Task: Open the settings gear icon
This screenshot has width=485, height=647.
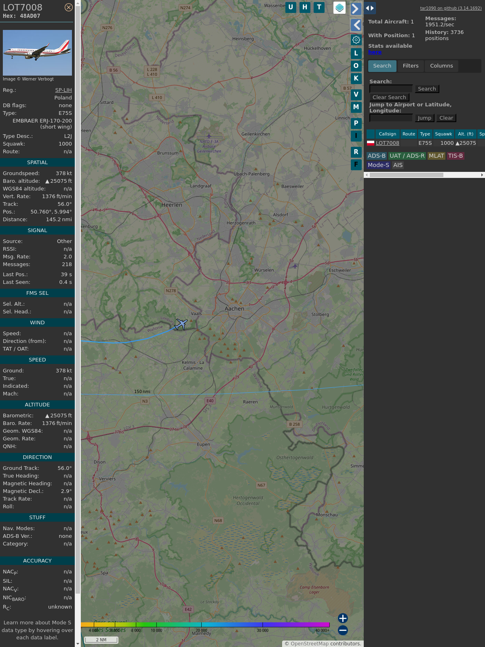Action: point(356,40)
